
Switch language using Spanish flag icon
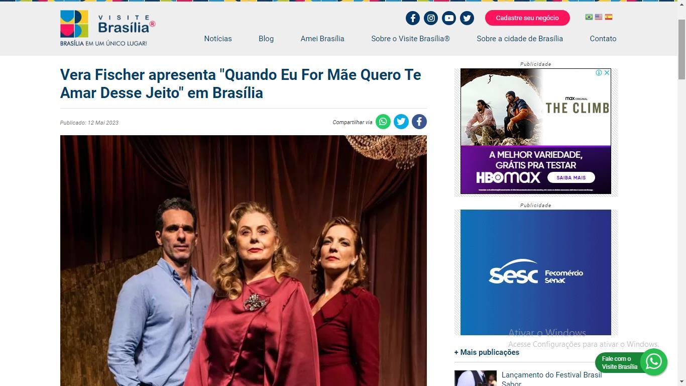(609, 17)
